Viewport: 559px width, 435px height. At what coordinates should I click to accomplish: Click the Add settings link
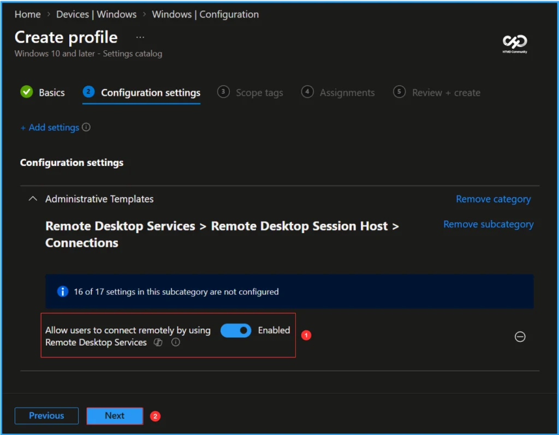pos(50,127)
